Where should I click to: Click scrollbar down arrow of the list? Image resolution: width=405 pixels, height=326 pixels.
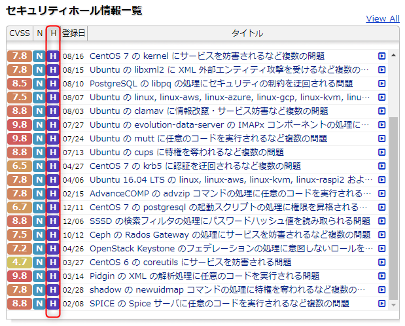[393, 305]
